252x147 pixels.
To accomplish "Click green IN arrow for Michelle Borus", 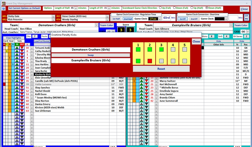I will pos(141,87).
